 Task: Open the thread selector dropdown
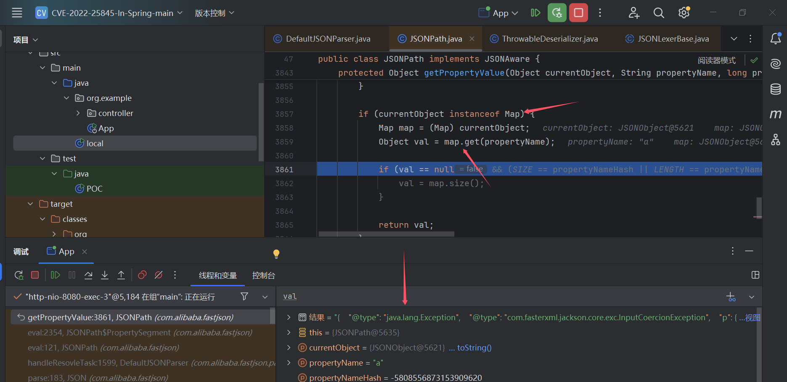click(x=265, y=297)
